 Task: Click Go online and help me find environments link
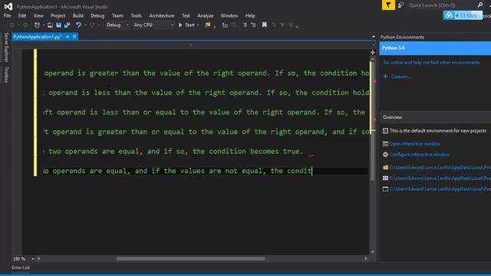431,63
